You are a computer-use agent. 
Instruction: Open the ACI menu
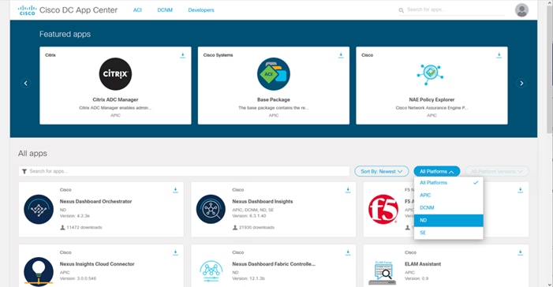point(137,10)
